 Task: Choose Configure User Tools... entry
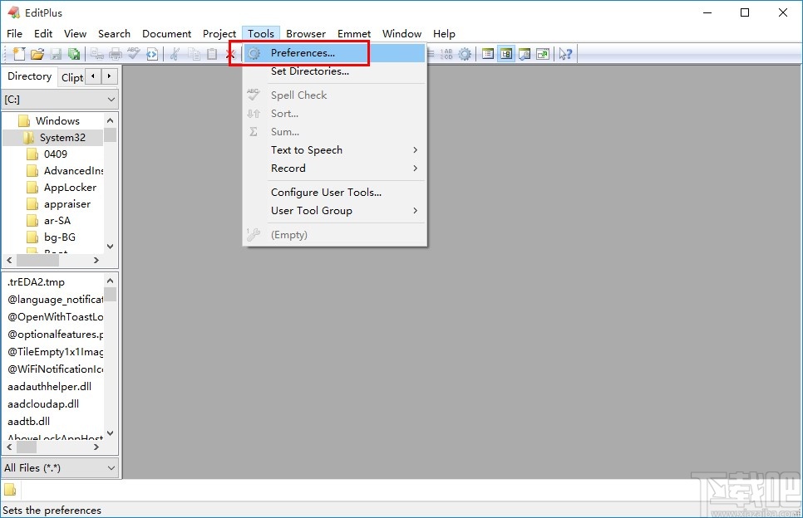(x=334, y=193)
